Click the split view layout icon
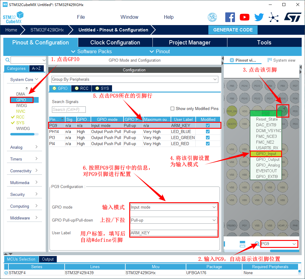305x279 pixels. (x=242, y=244)
